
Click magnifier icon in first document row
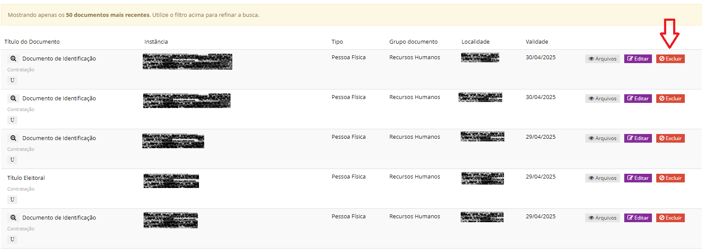point(13,59)
